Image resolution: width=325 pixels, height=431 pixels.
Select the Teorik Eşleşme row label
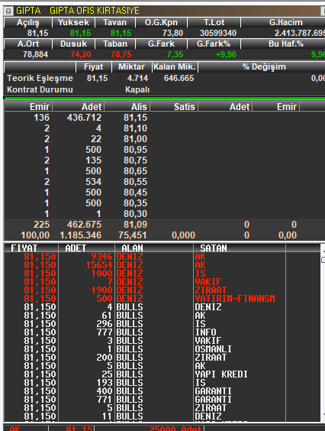(40, 78)
